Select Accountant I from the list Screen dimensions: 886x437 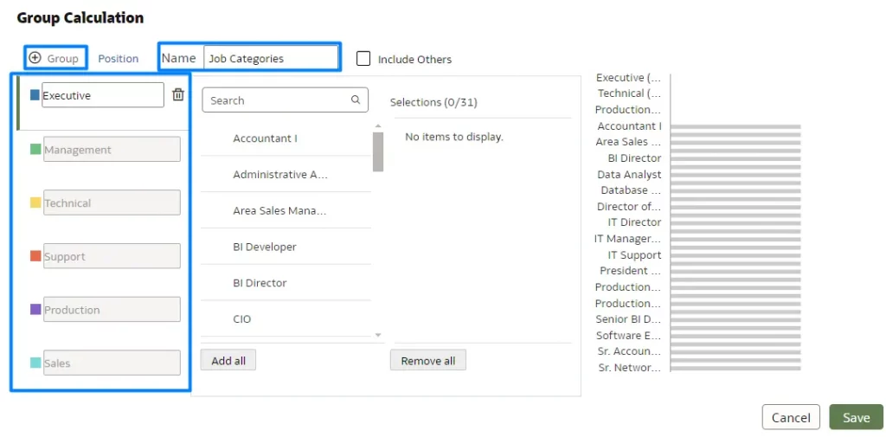click(x=265, y=138)
